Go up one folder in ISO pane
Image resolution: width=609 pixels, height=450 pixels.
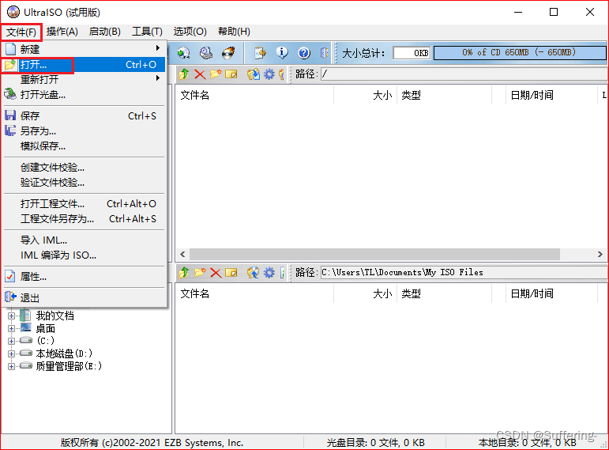click(x=184, y=74)
